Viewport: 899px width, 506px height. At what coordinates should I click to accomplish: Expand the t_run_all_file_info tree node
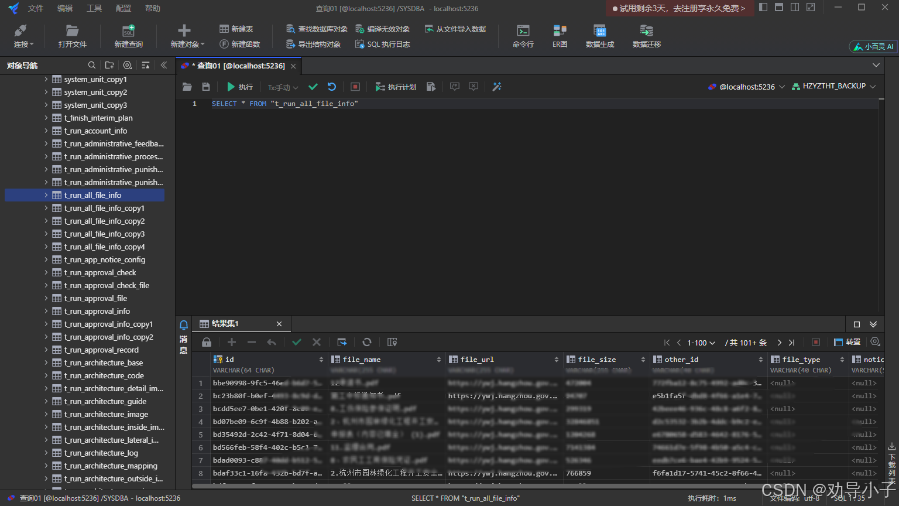46,195
